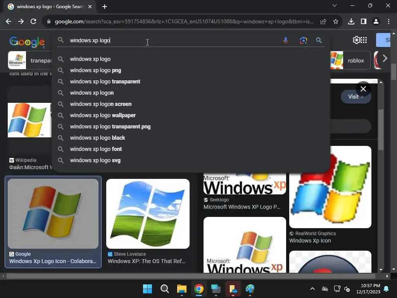
Task: Close the image preview panel
Action: pos(363,89)
